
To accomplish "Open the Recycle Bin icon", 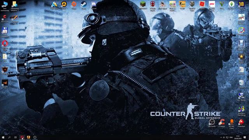I will [x=241, y=84].
